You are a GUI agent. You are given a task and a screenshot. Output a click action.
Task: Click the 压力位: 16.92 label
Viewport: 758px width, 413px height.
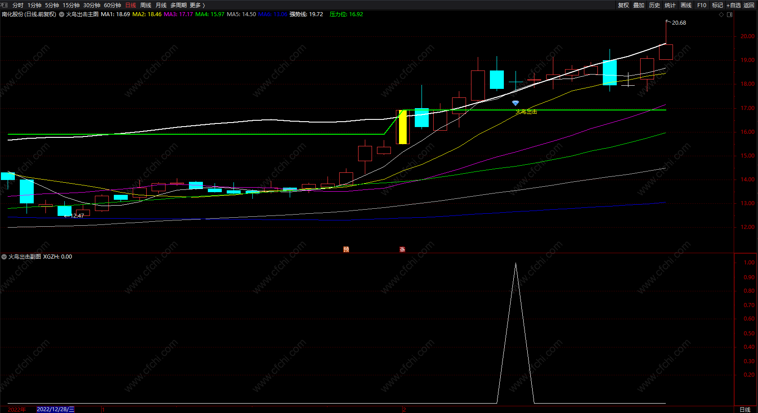pos(346,14)
